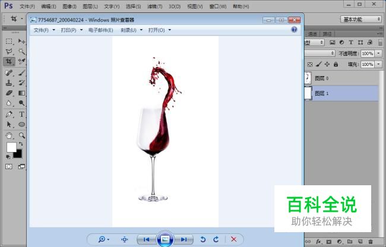Viewport: 386px width, 247px height.
Task: Select the Zoom tool in toolbox
Action: 21,135
